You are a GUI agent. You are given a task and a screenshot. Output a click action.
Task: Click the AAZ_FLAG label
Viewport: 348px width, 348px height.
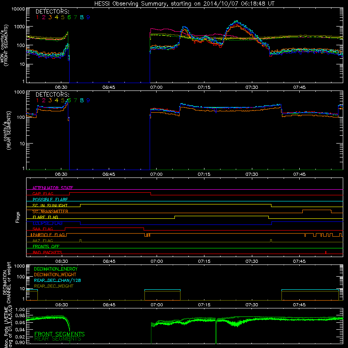point(43,241)
